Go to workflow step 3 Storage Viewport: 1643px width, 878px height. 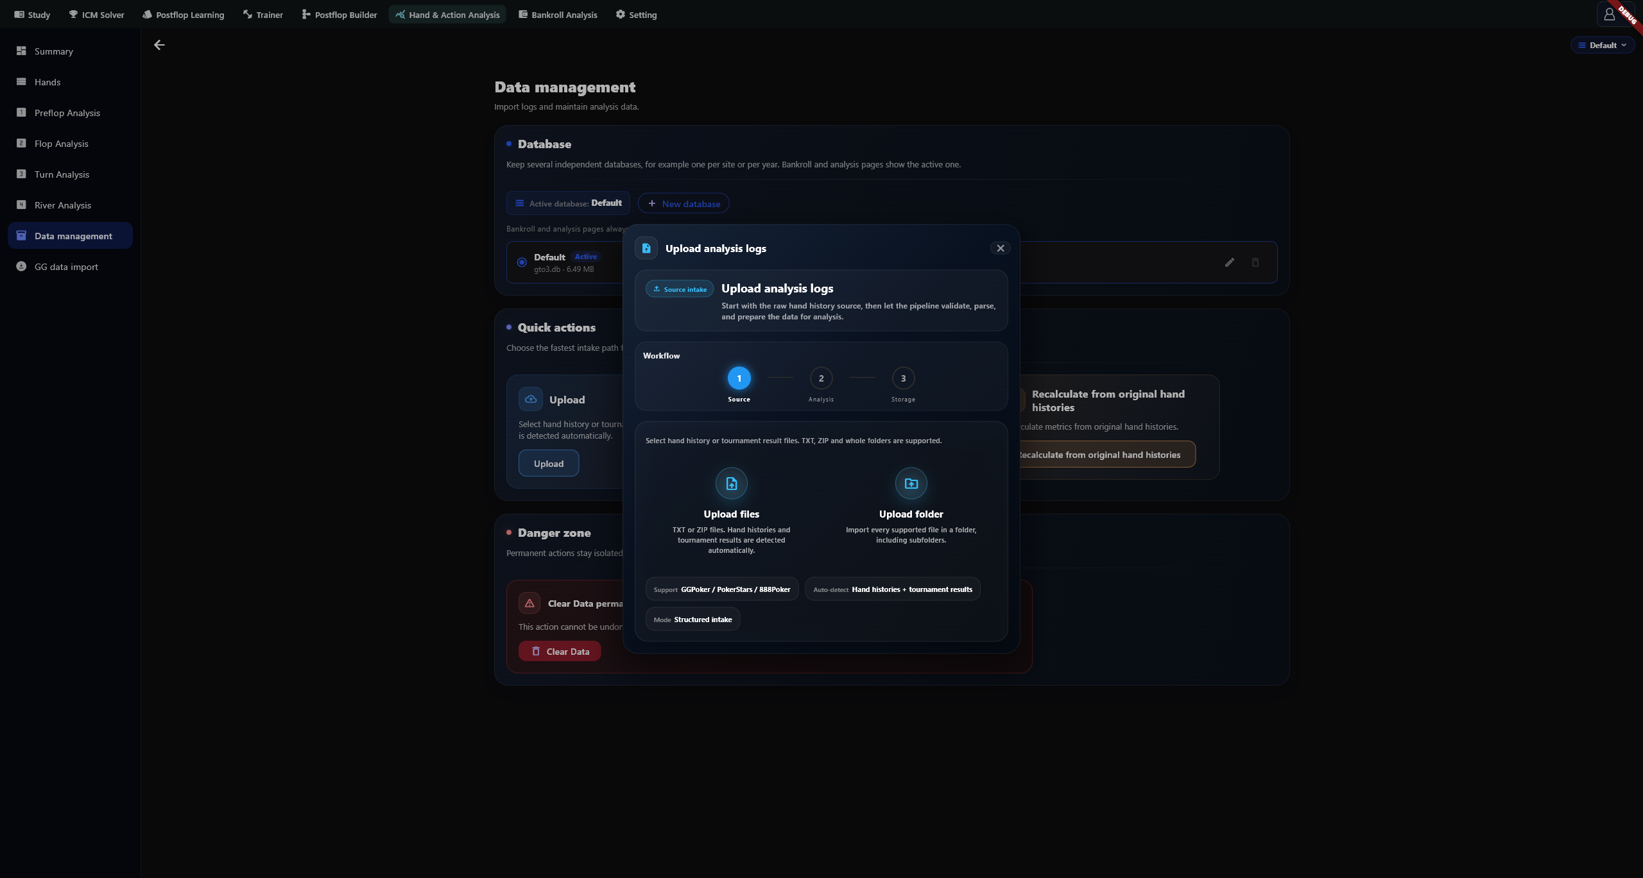(903, 378)
